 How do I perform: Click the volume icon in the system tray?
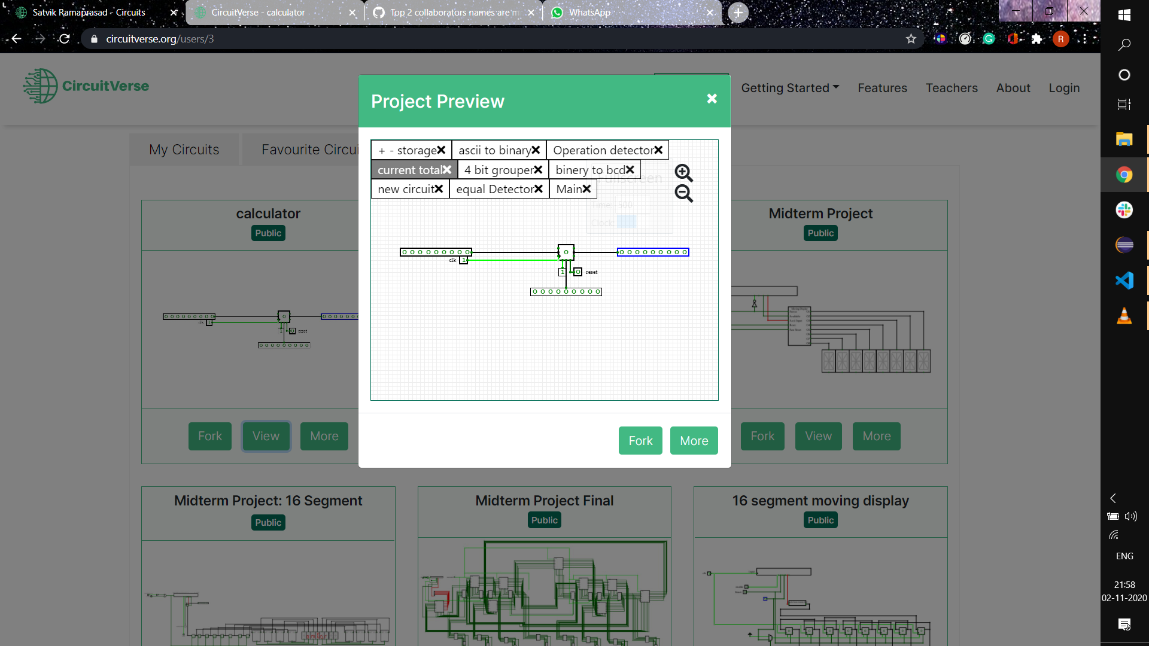(1132, 516)
